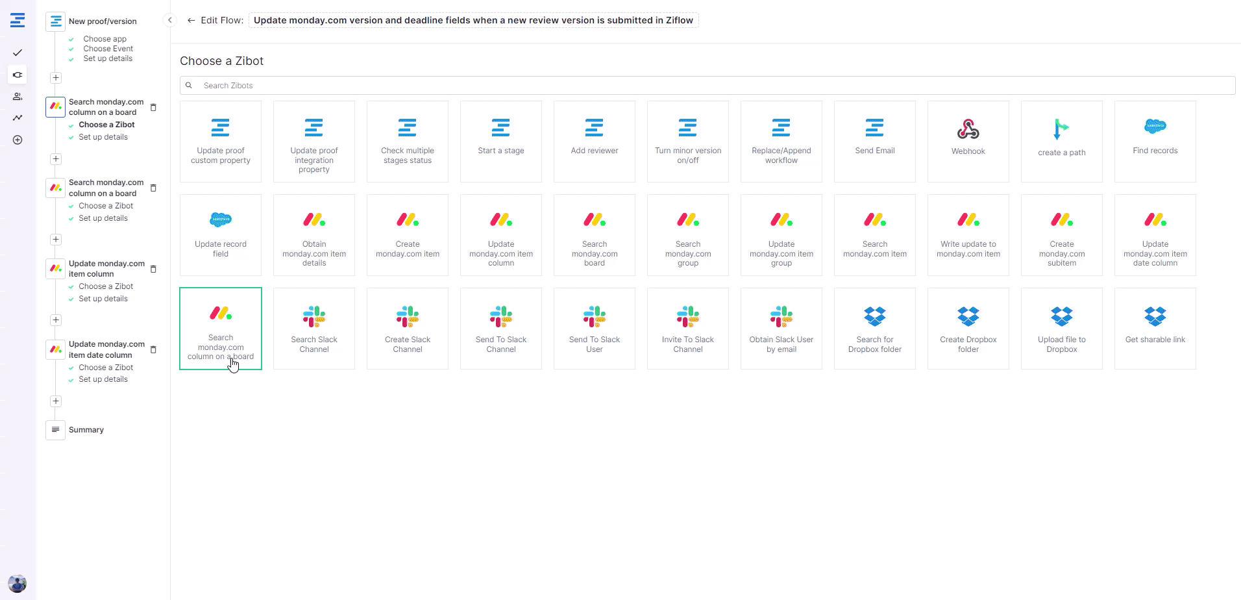The width and height of the screenshot is (1241, 600).
Task: Go back using the Edit Flow arrow
Action: 191,20
